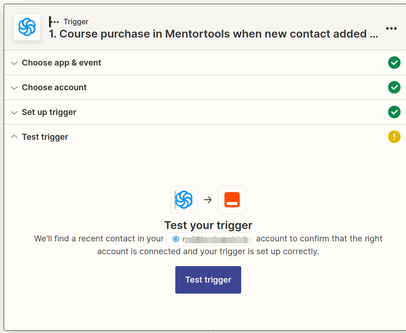406x333 pixels.
Task: Click the step title Course purchase in Mentortools
Action: (x=214, y=34)
